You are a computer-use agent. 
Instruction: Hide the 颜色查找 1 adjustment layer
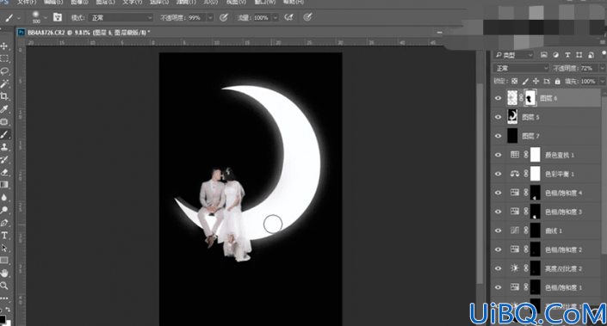click(x=499, y=155)
